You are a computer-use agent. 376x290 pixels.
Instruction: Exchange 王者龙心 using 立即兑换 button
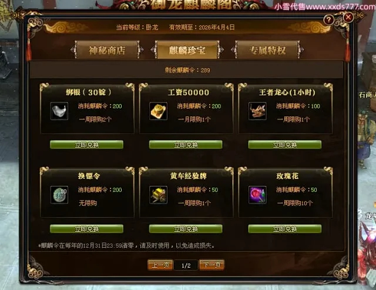point(285,145)
